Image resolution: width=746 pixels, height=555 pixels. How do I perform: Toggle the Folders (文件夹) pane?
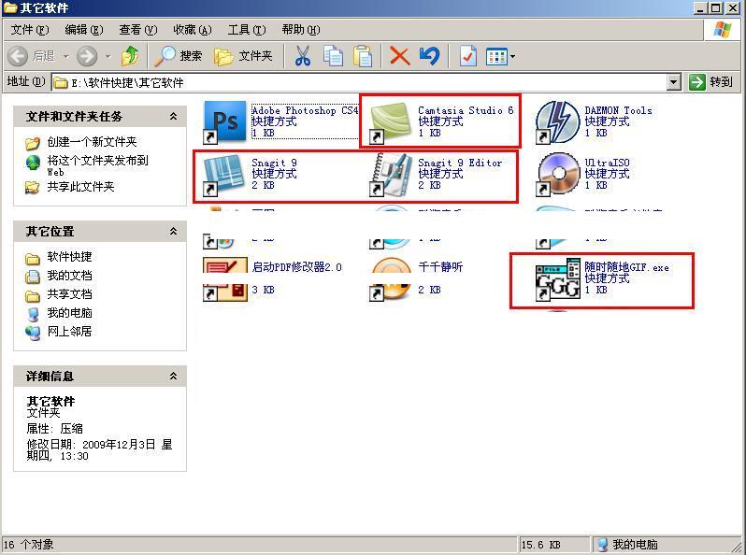pyautogui.click(x=244, y=56)
